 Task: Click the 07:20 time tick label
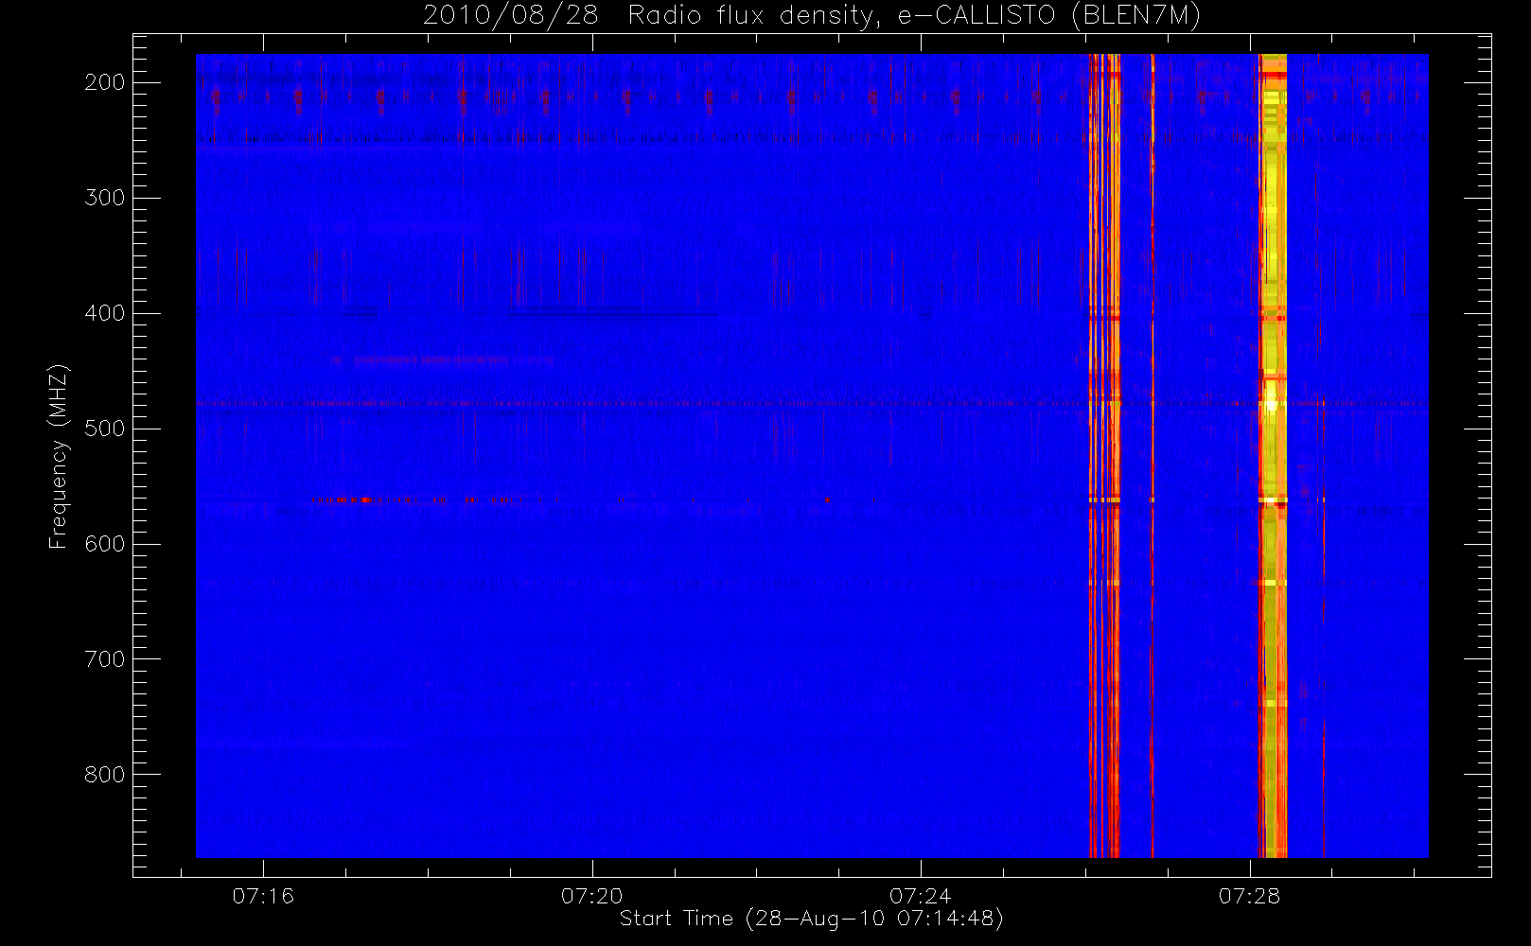tap(592, 896)
